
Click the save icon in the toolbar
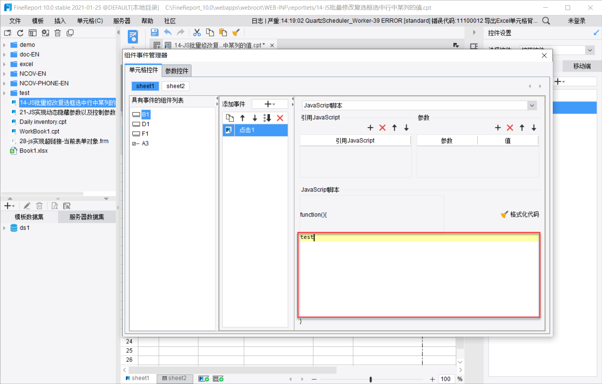coord(155,33)
